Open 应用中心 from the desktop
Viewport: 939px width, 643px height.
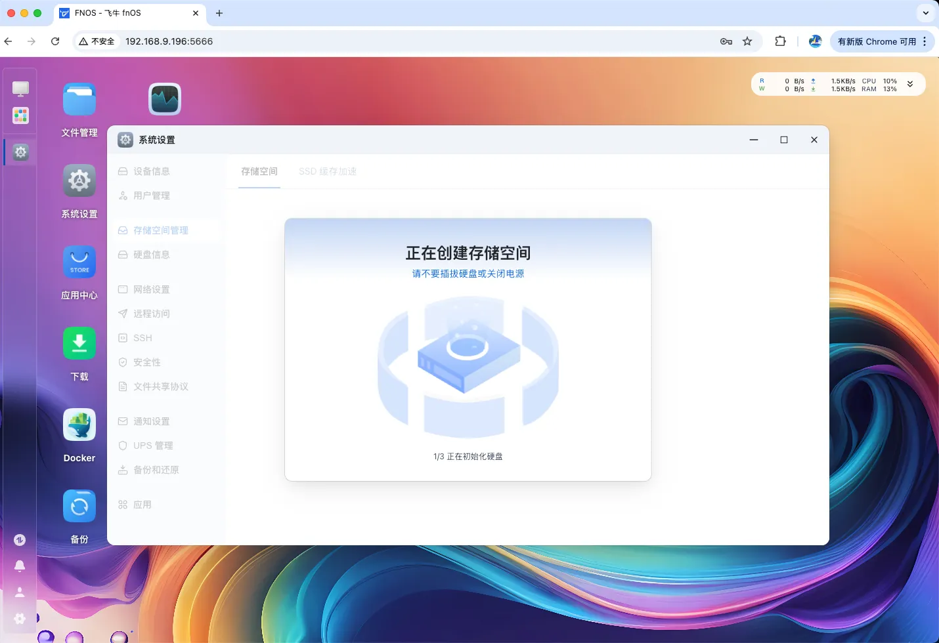click(x=79, y=262)
